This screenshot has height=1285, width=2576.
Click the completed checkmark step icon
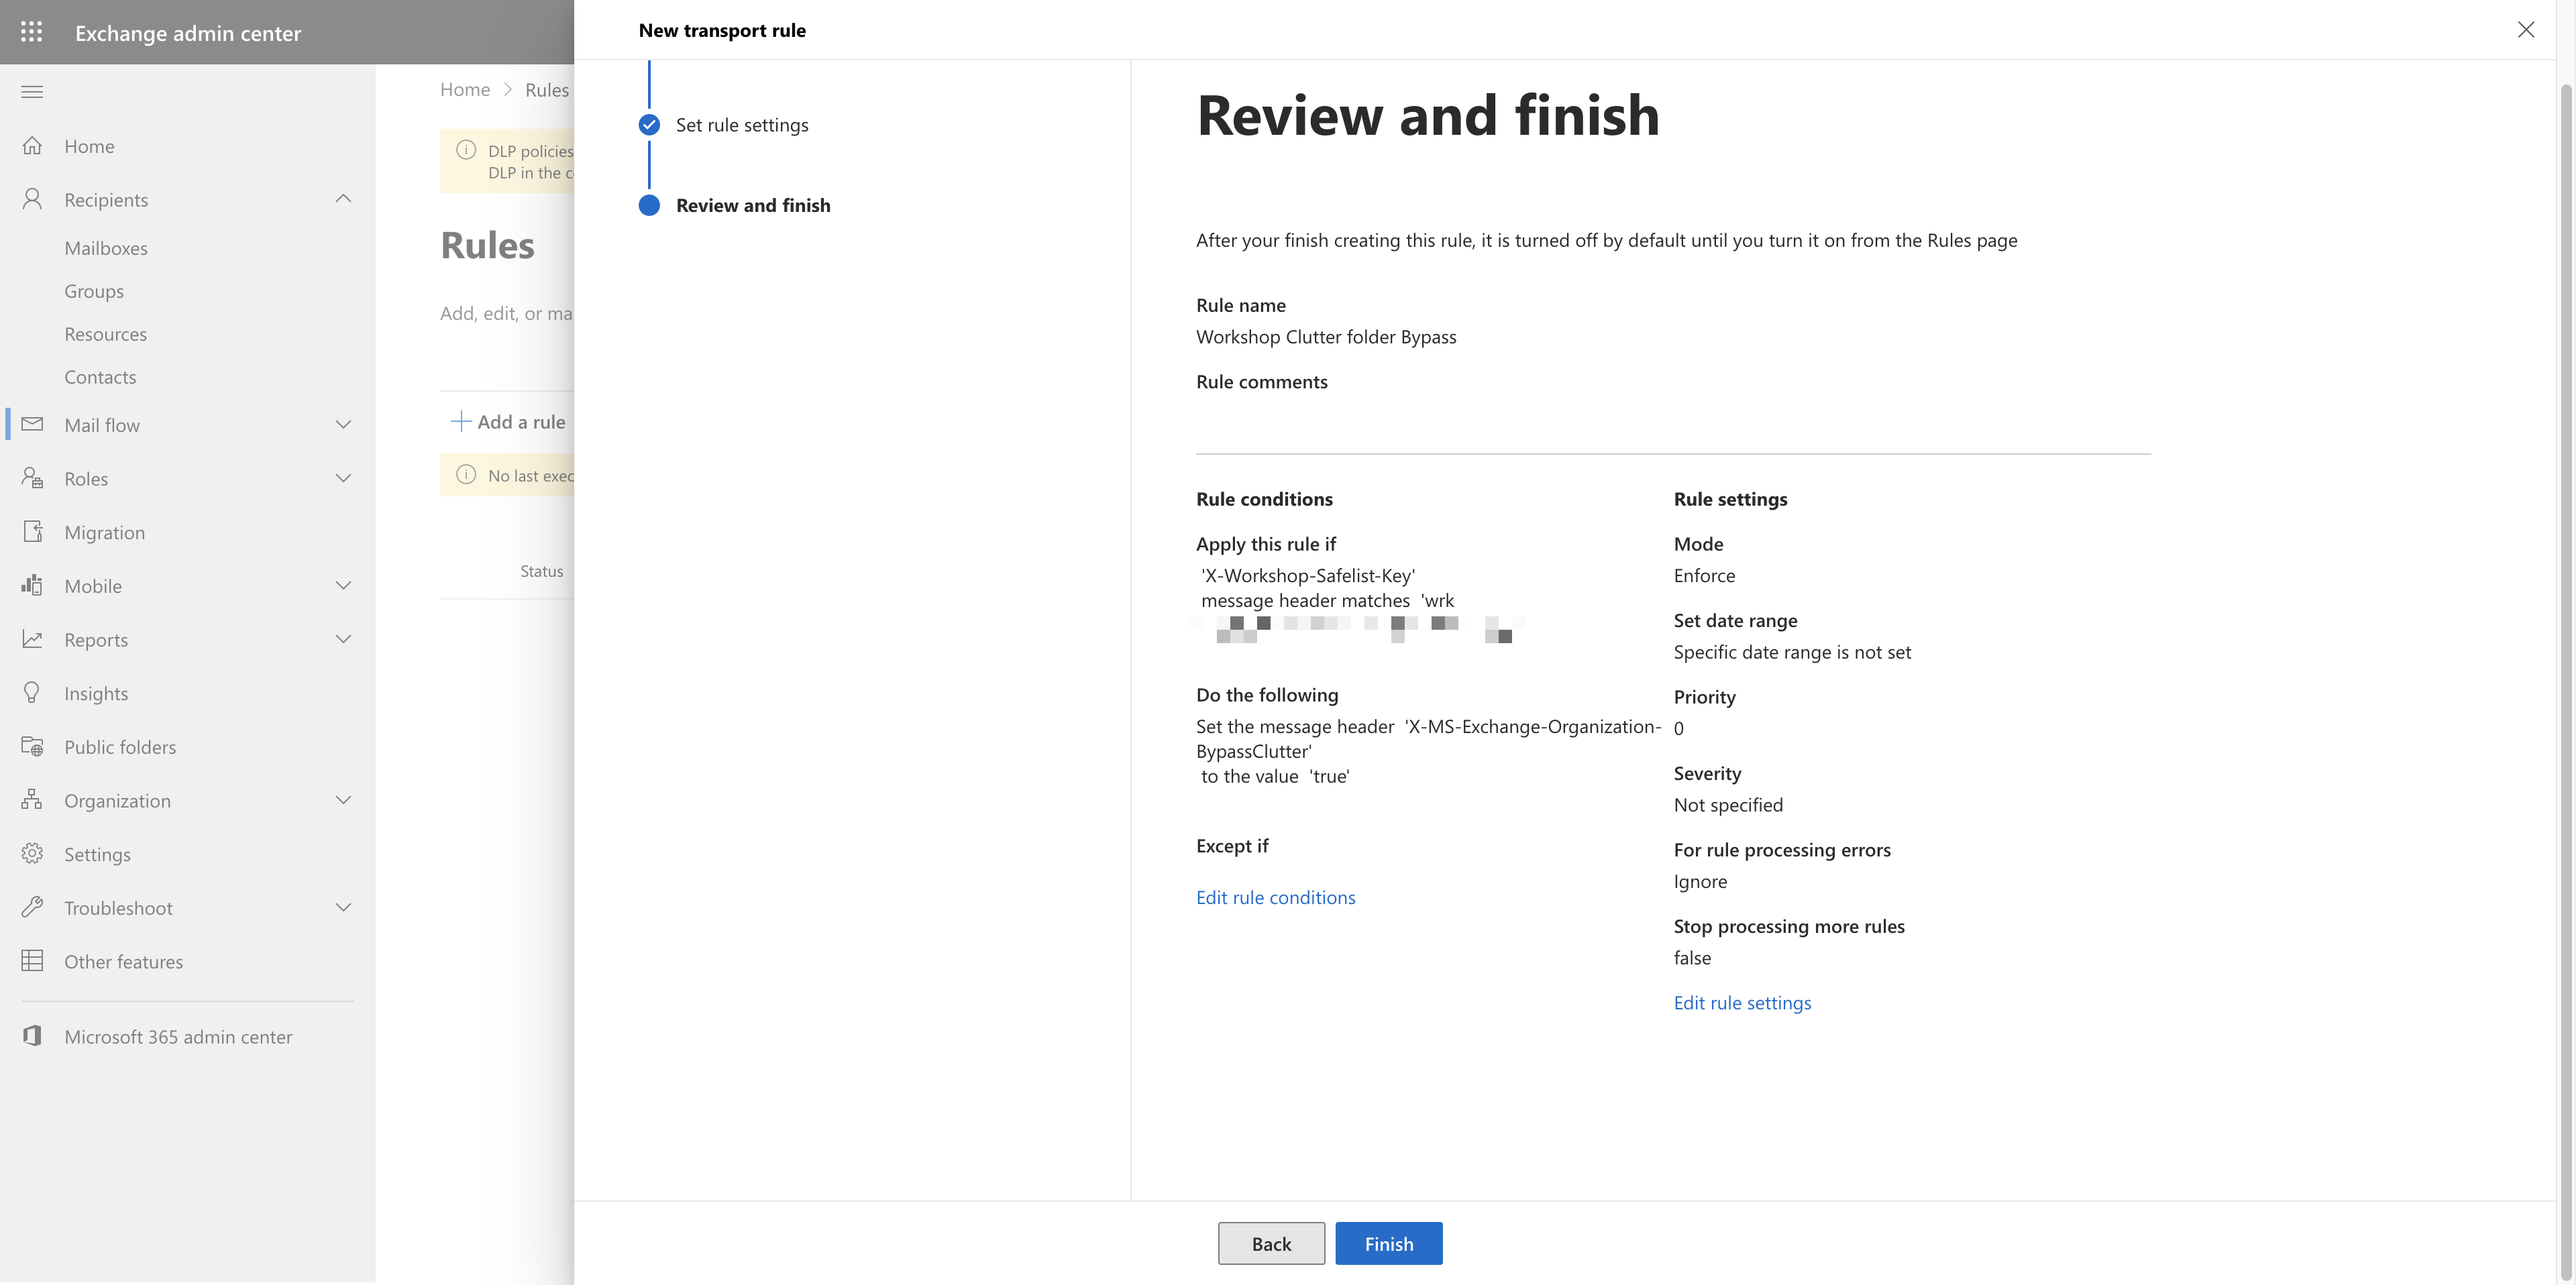pos(649,125)
